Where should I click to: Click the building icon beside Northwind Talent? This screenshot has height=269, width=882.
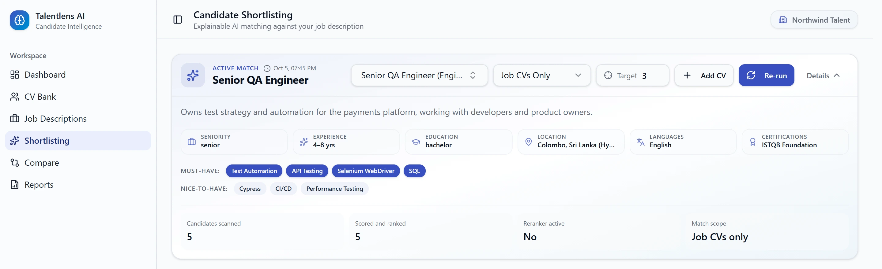coord(783,20)
